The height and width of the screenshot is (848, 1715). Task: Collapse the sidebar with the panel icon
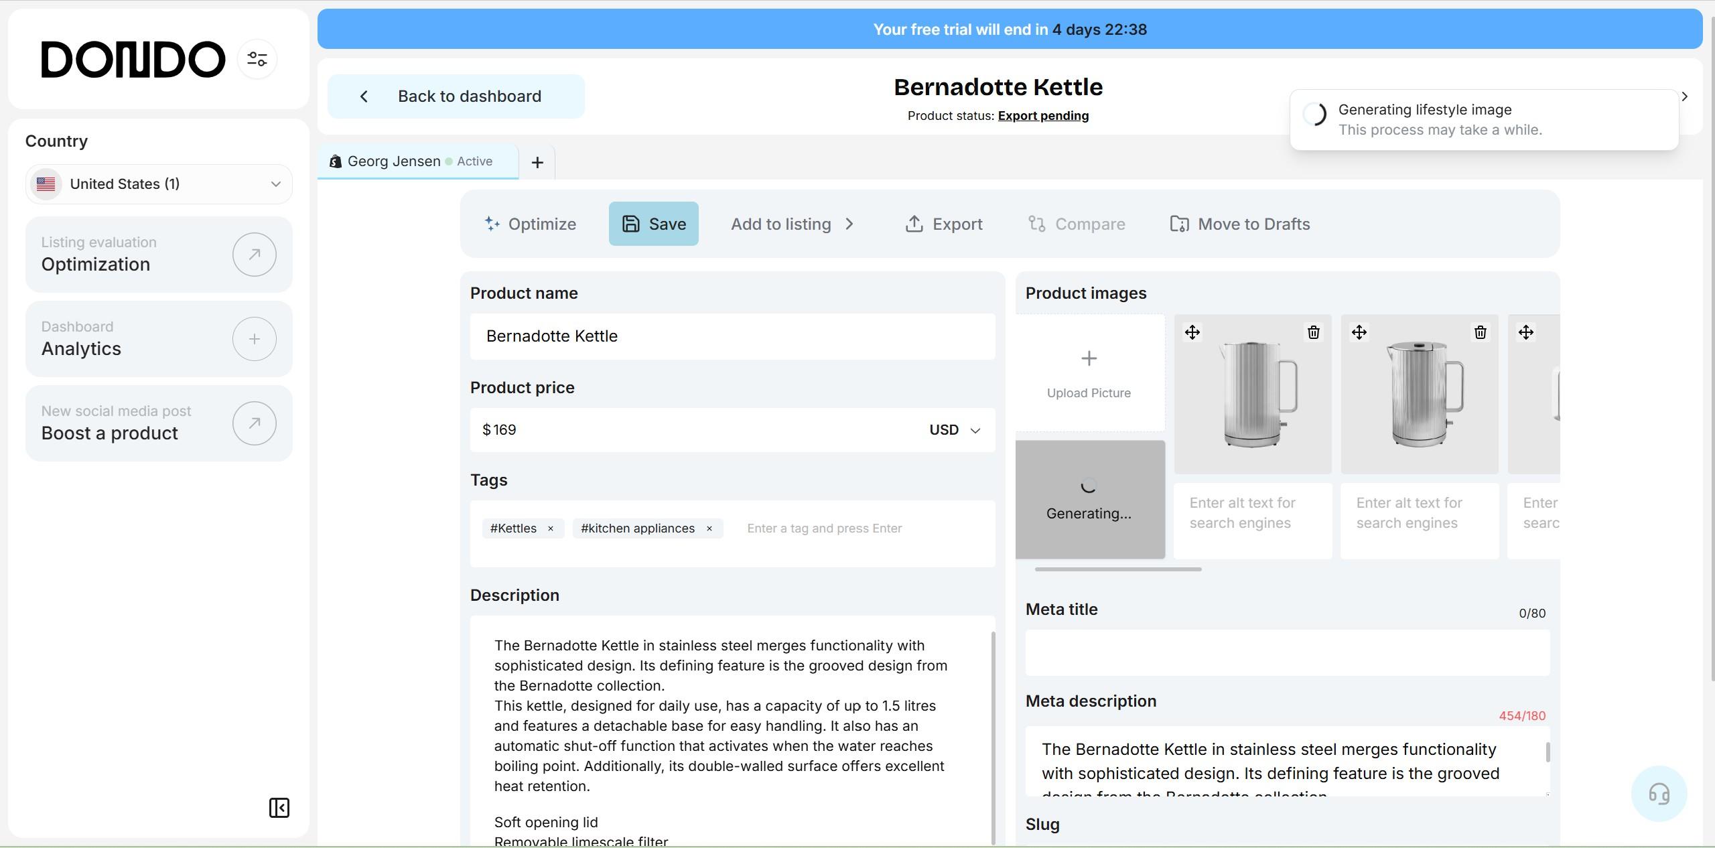[x=279, y=808]
